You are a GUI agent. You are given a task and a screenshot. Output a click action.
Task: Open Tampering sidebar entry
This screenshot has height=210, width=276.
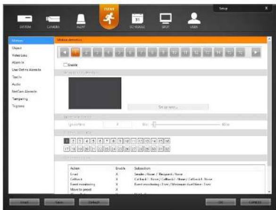pos(20,99)
